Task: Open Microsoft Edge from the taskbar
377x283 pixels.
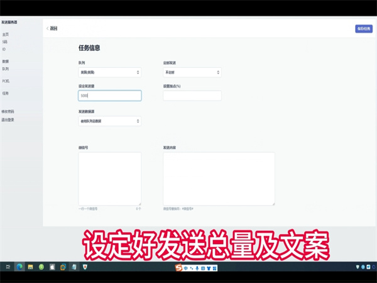Action: click(x=19, y=267)
